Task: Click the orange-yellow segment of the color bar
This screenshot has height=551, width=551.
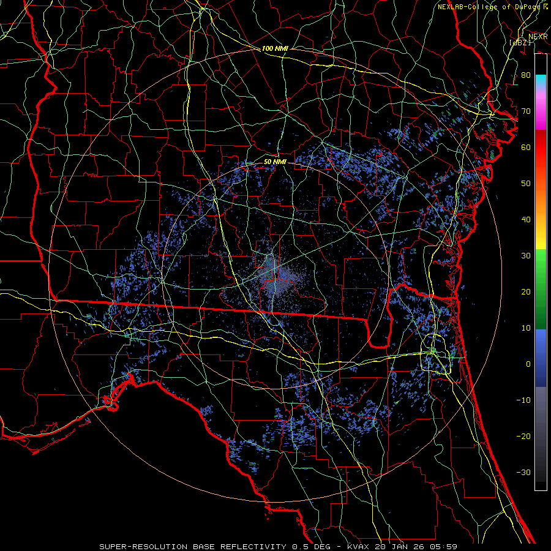Action: [541, 216]
